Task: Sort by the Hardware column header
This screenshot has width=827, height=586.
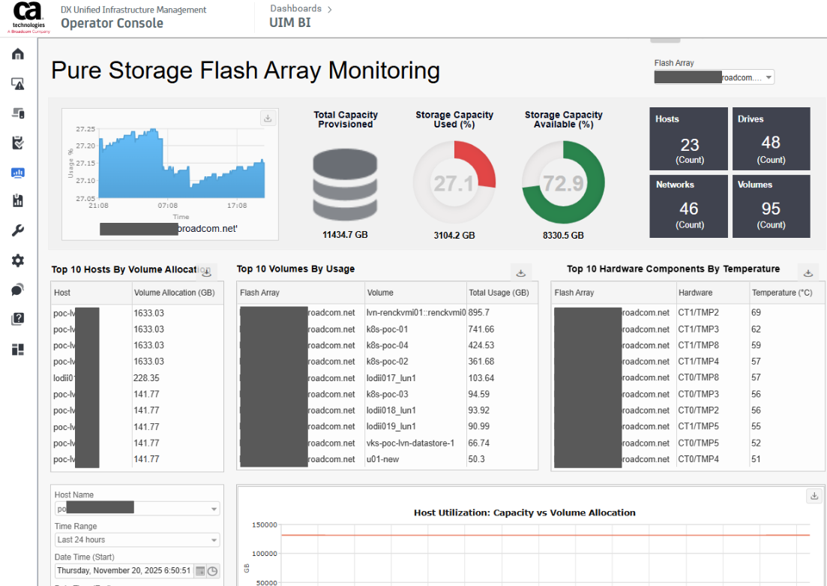Action: click(712, 293)
